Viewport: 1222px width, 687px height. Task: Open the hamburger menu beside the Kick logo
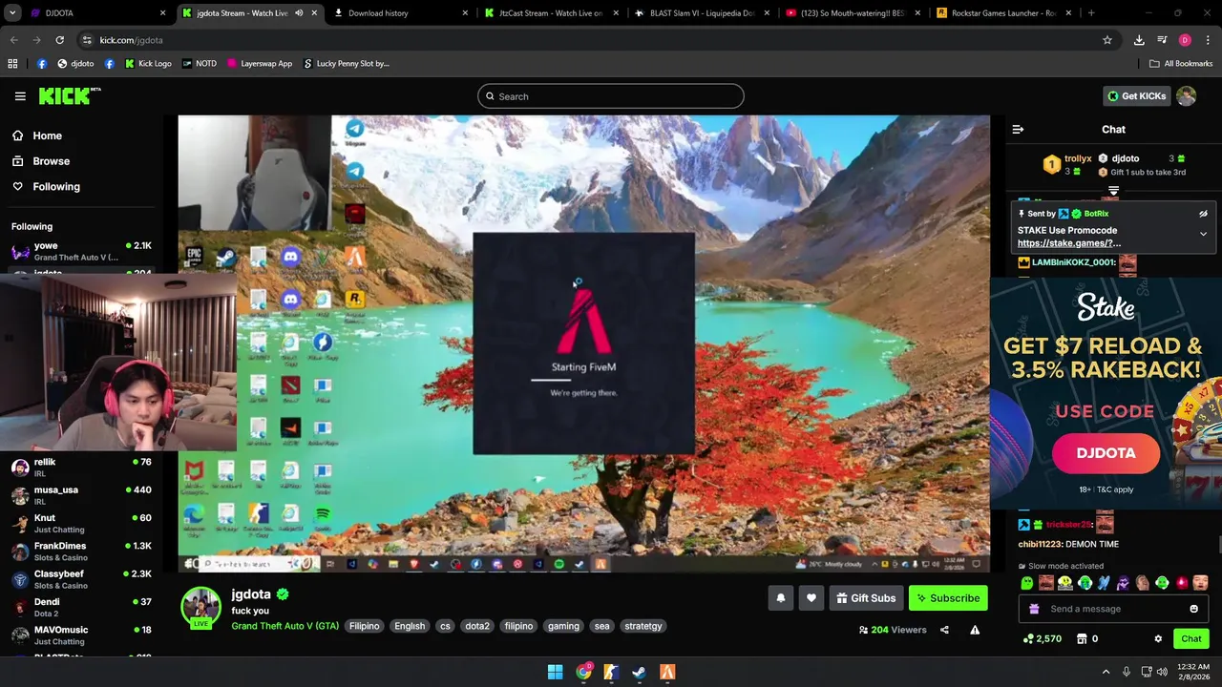coord(20,96)
